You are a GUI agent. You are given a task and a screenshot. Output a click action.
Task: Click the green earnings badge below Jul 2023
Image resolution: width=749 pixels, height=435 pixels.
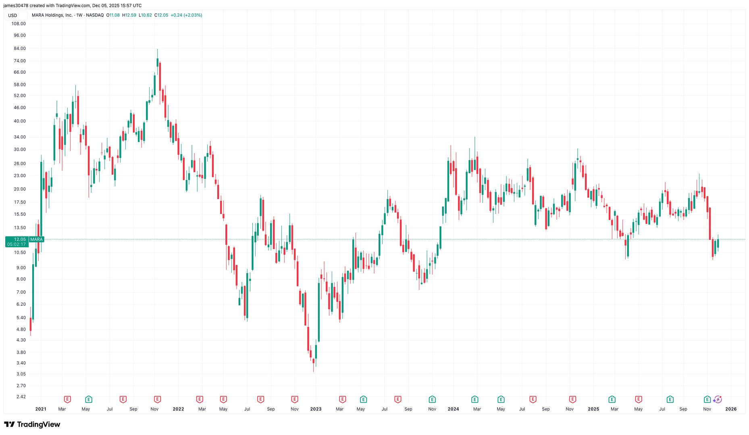pos(363,399)
